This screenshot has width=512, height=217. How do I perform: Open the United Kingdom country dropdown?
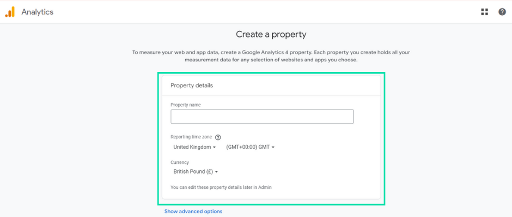pos(194,147)
